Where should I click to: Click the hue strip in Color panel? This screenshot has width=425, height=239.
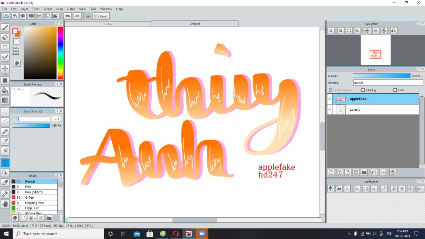pyautogui.click(x=60, y=53)
